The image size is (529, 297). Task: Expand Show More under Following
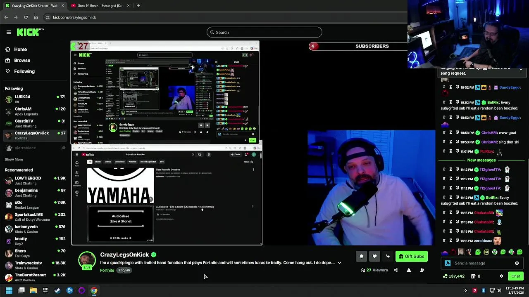(14, 159)
